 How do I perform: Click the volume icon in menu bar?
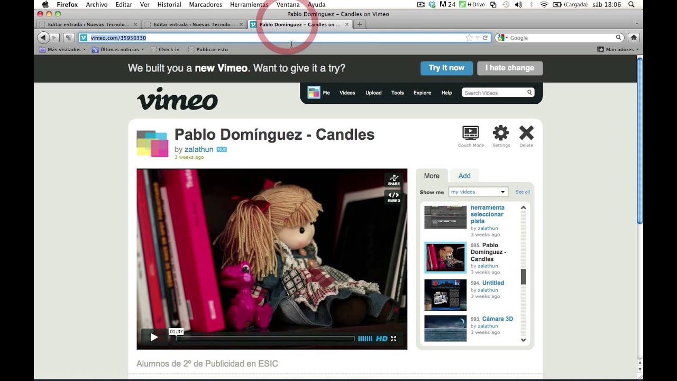(518, 4)
